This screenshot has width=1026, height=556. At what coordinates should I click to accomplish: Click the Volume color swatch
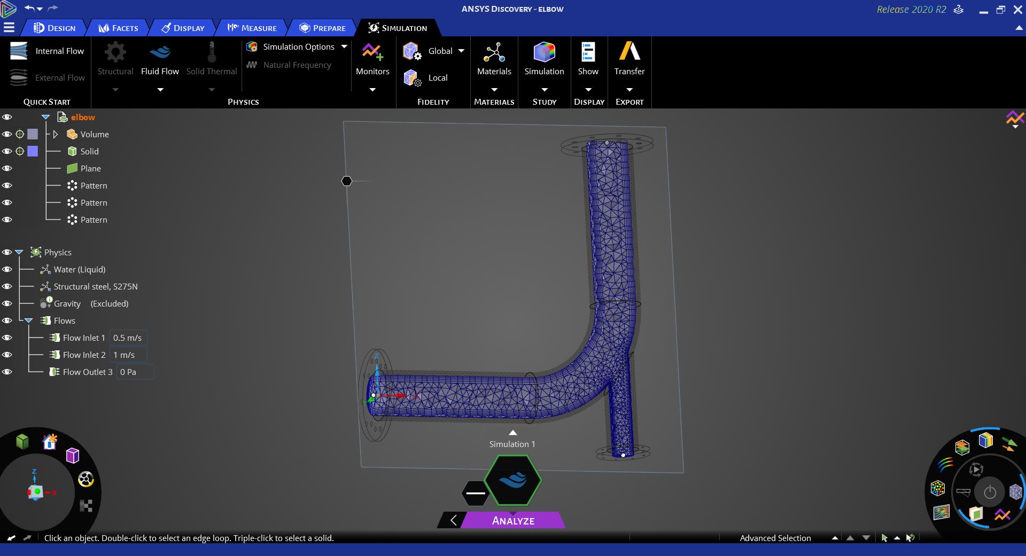(33, 135)
